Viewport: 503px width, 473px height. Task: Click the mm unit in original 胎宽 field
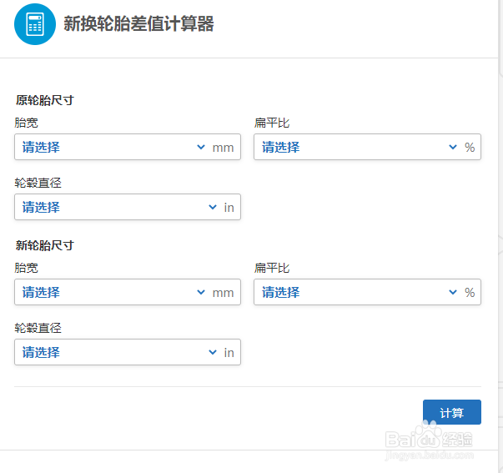[x=223, y=148]
